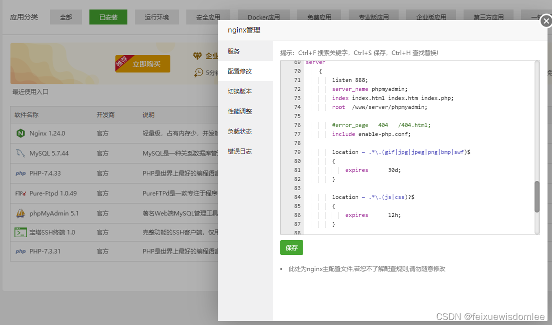Screen dimensions: 552x325
Task: Click the phpMyAdmin 5.1 software name
Action: [54, 213]
